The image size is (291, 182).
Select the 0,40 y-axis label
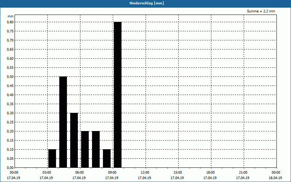[x=10, y=95]
